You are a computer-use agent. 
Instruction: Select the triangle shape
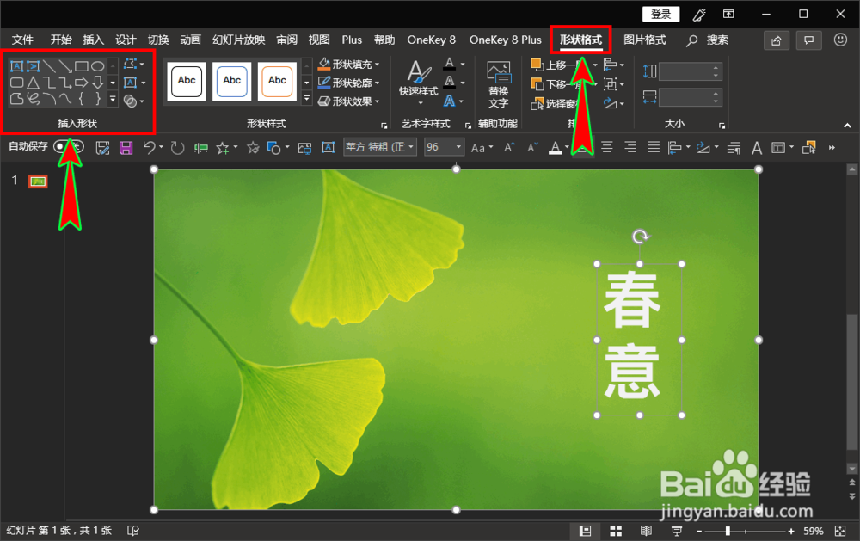33,83
